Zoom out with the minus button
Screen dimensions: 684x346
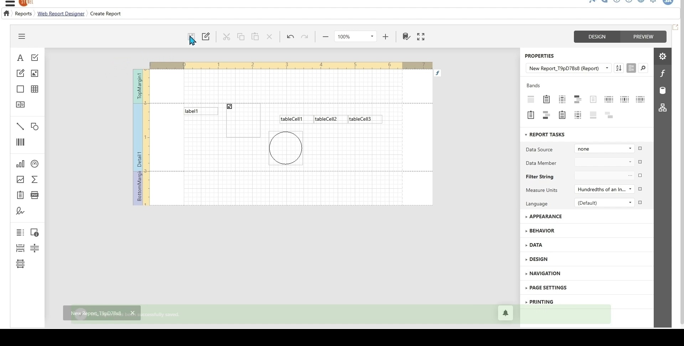(x=325, y=37)
